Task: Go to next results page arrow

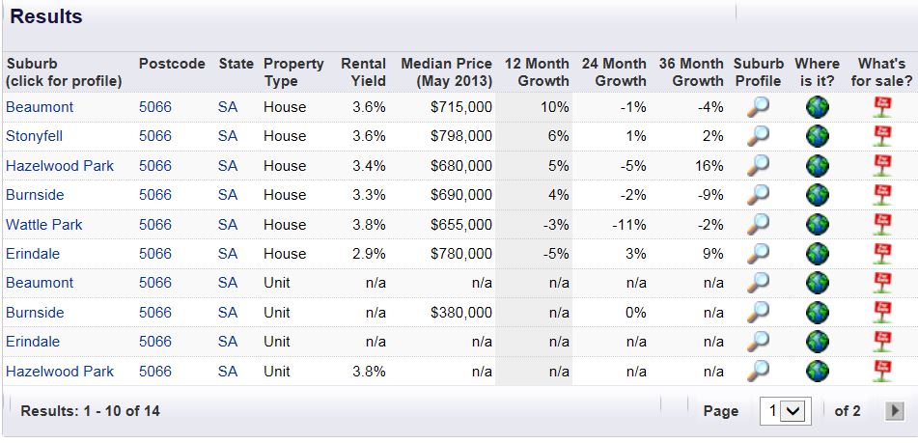Action: click(895, 411)
